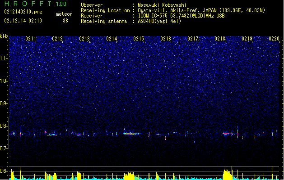
Task: Click the 0219 time marker
Action: pos(247,39)
